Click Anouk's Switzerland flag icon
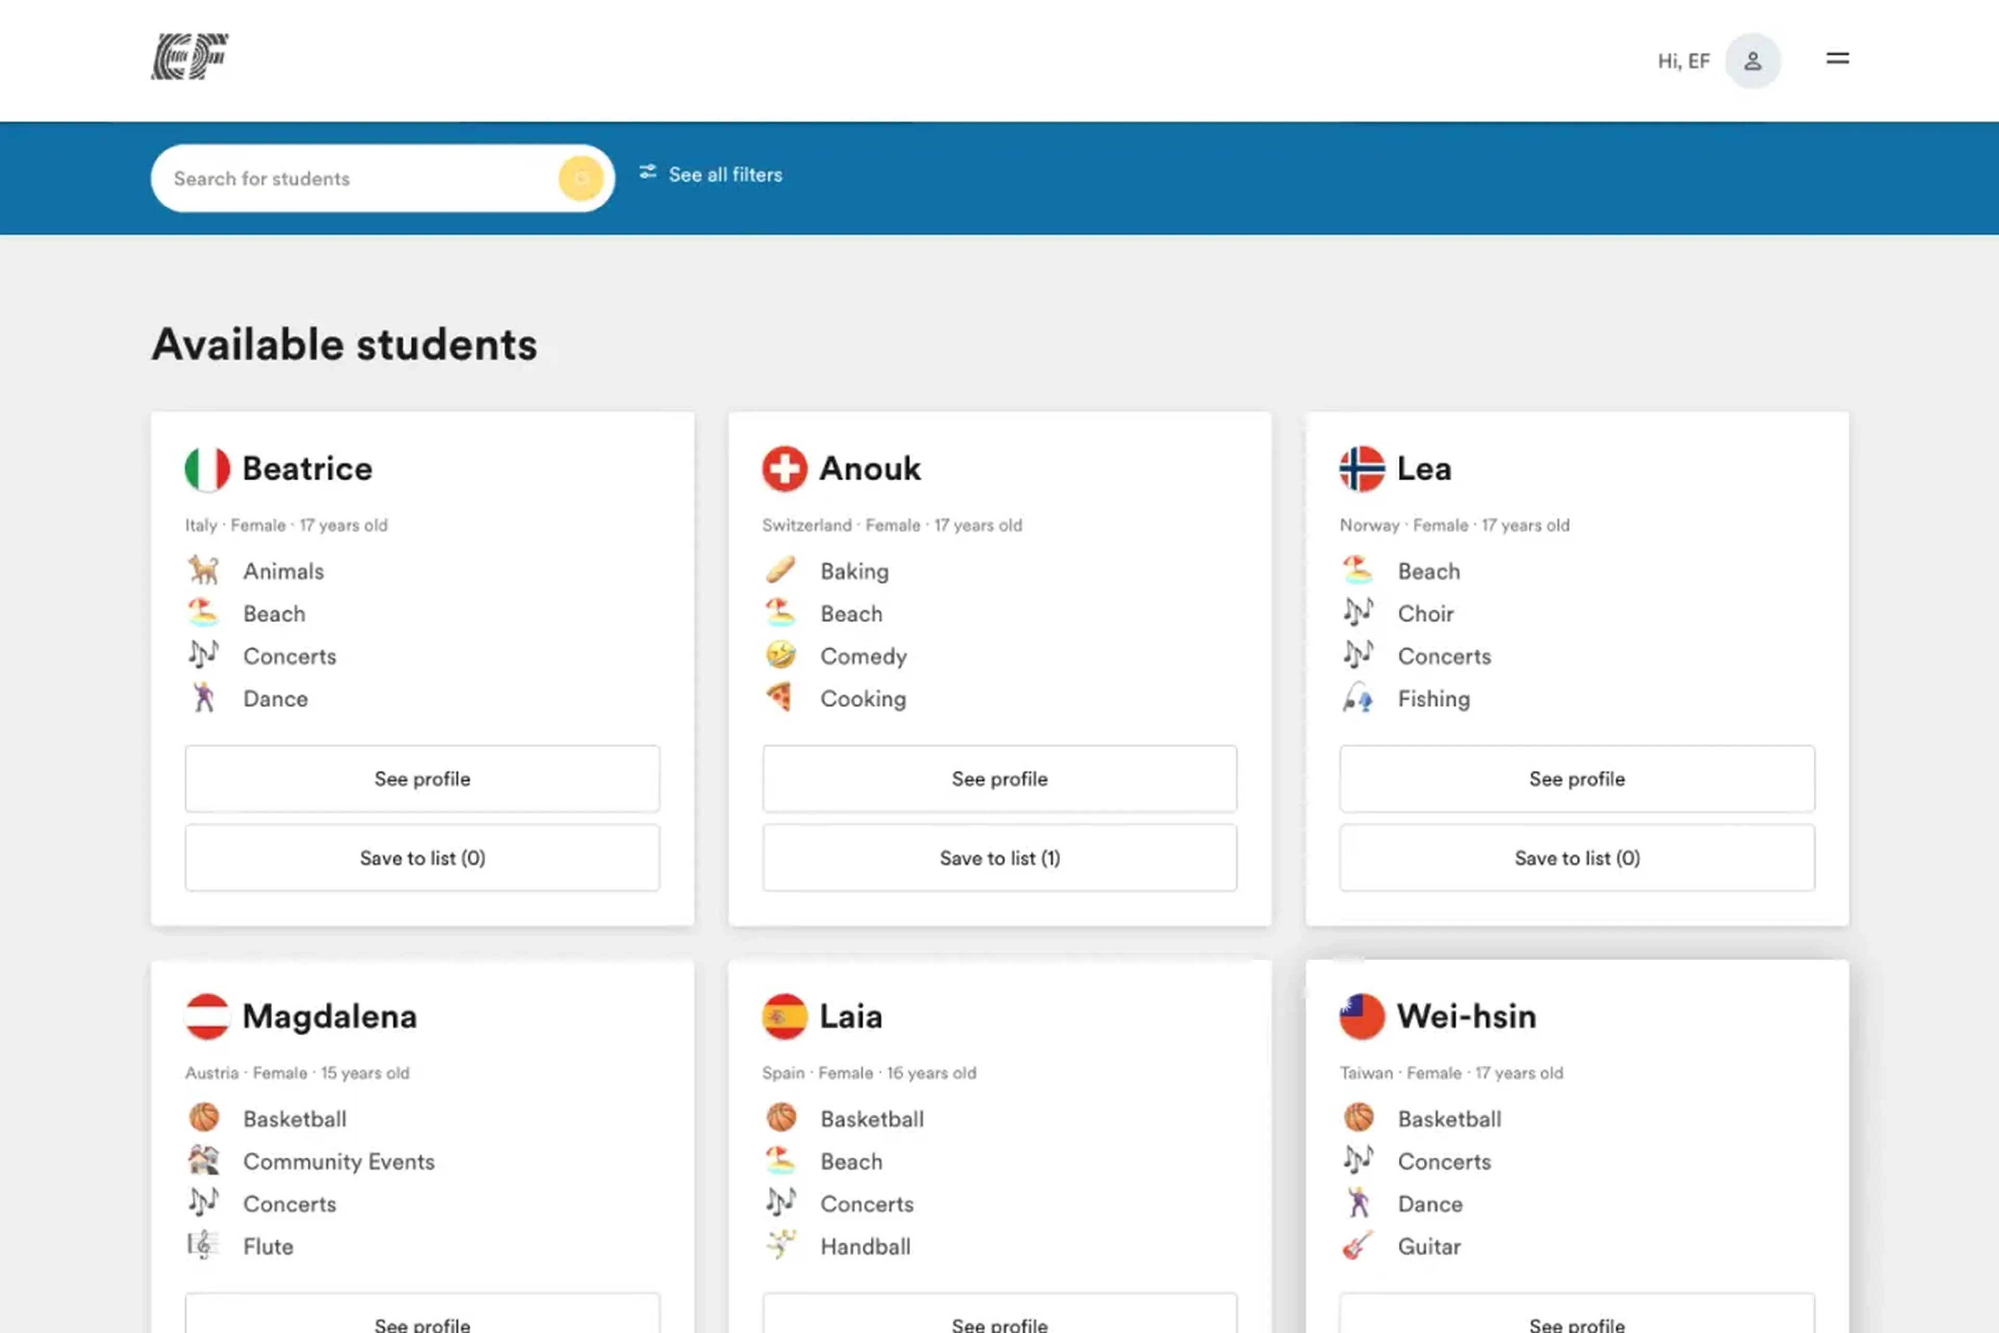The image size is (1999, 1333). (x=783, y=469)
